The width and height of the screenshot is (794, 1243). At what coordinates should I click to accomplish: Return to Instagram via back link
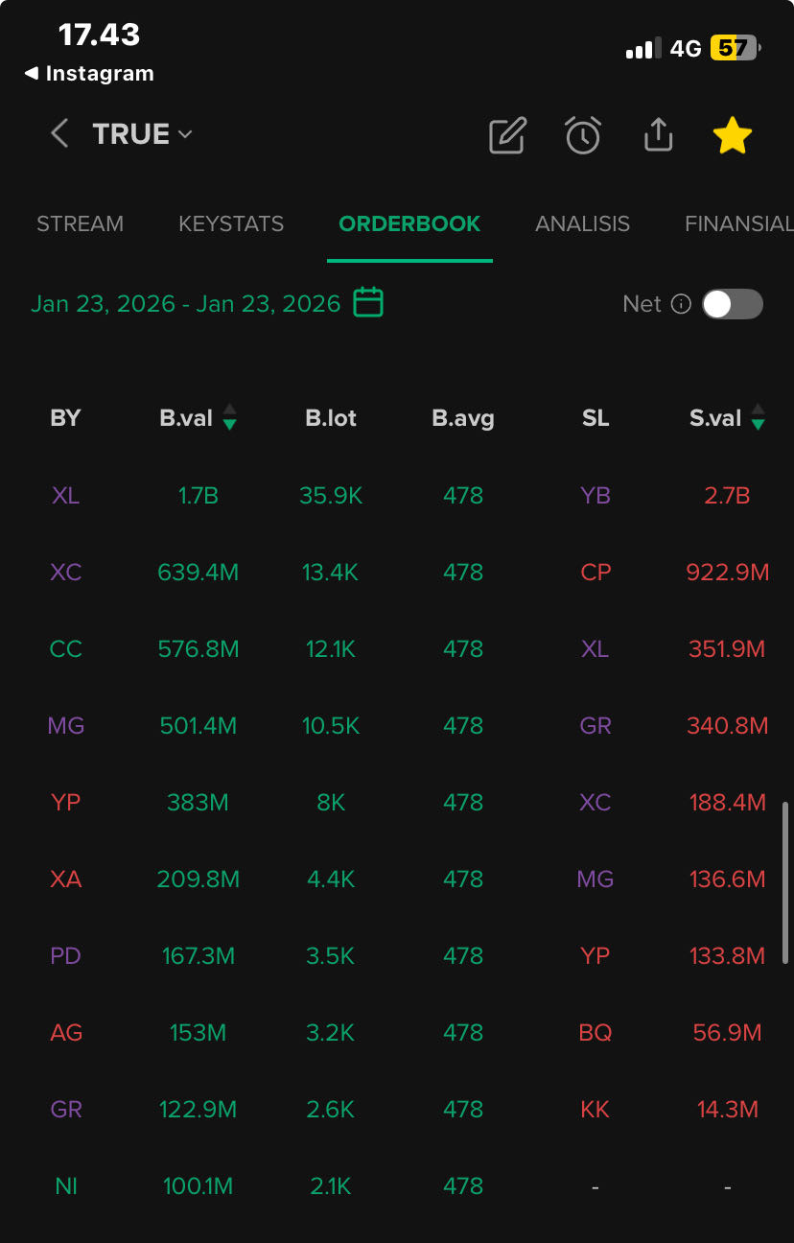pos(89,74)
